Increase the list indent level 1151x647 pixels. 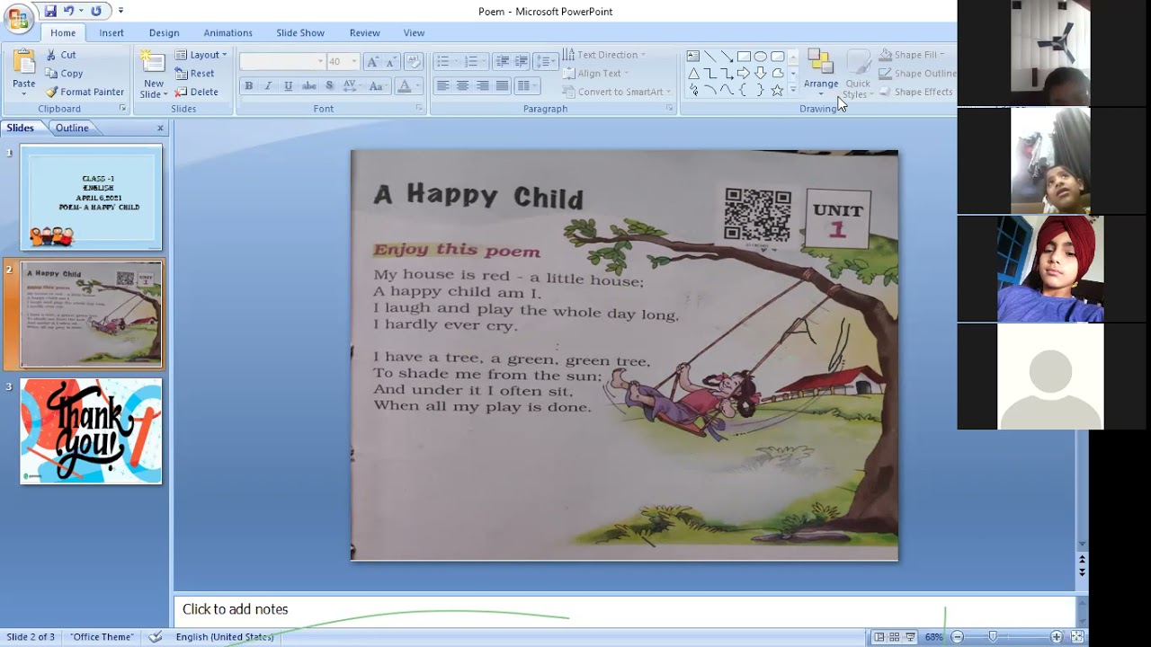[x=521, y=61]
